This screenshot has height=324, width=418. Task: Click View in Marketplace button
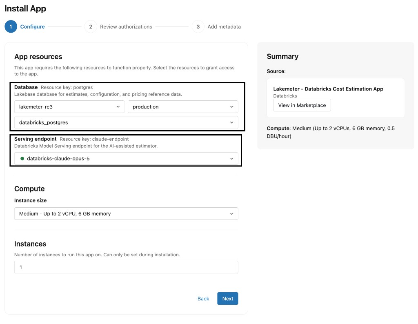pyautogui.click(x=302, y=105)
